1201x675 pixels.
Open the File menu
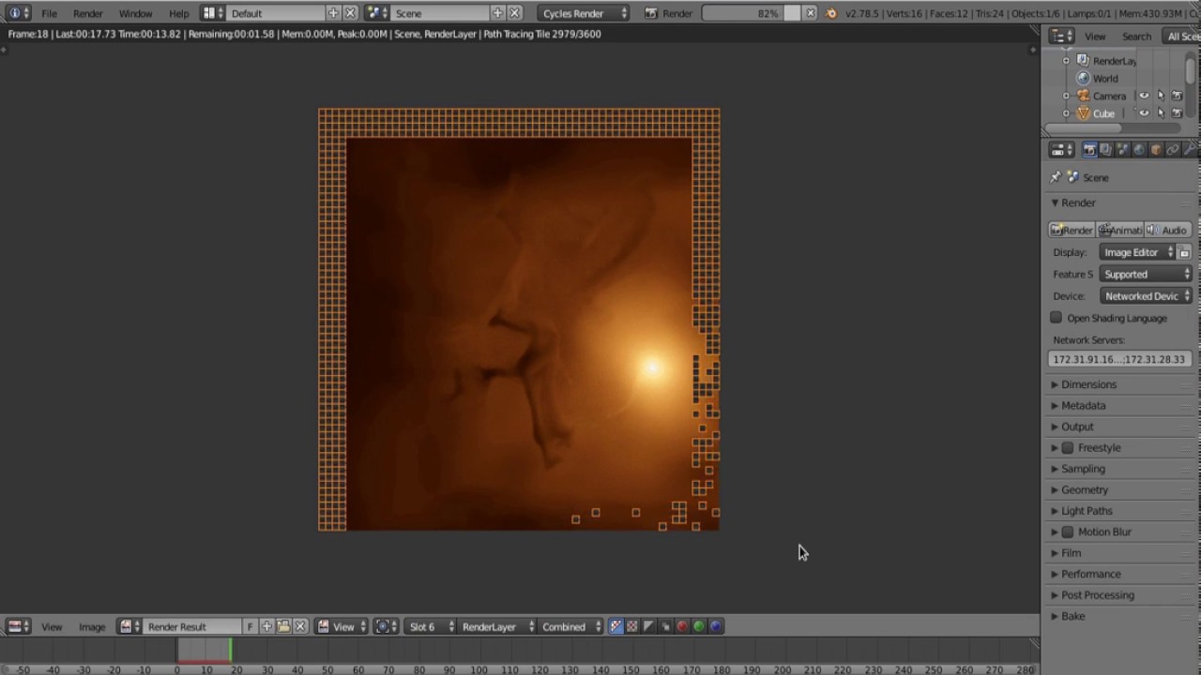49,13
